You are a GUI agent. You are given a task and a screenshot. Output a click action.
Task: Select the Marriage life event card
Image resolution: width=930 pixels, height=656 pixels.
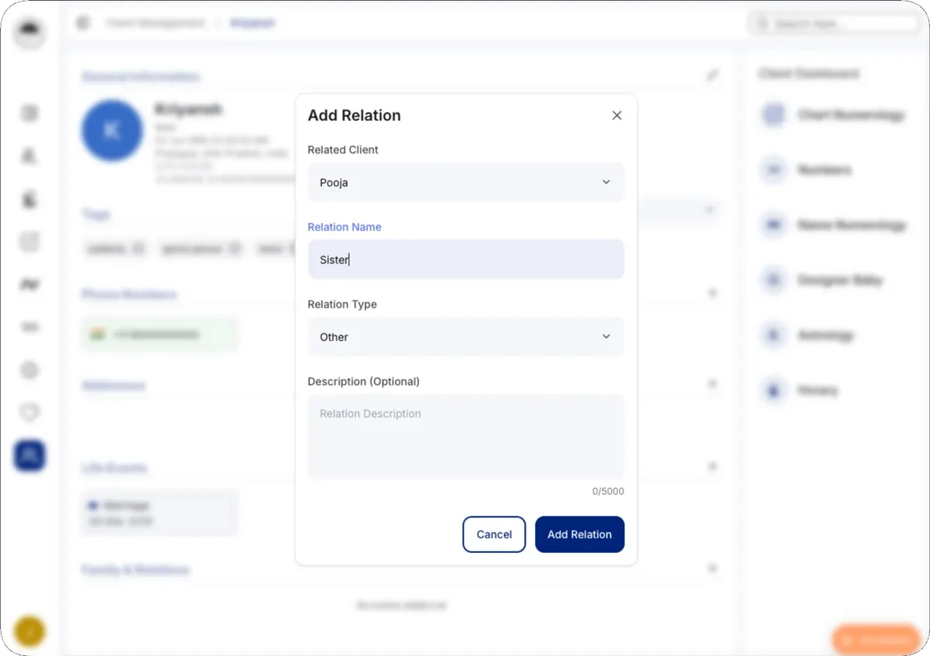pyautogui.click(x=160, y=513)
